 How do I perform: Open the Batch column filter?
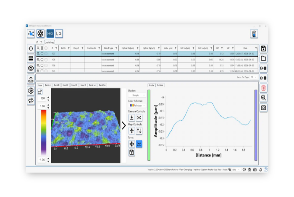[x=69, y=48]
